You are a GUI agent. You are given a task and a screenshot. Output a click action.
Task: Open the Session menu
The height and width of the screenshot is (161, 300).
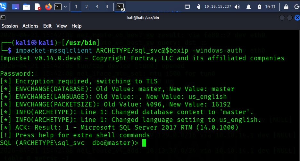coord(10,26)
